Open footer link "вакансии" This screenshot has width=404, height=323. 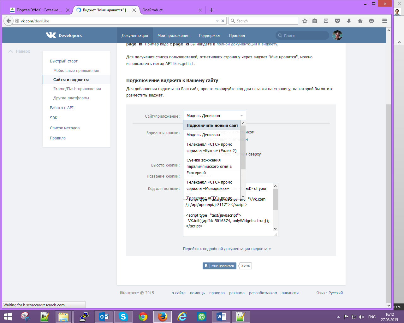[290, 293]
